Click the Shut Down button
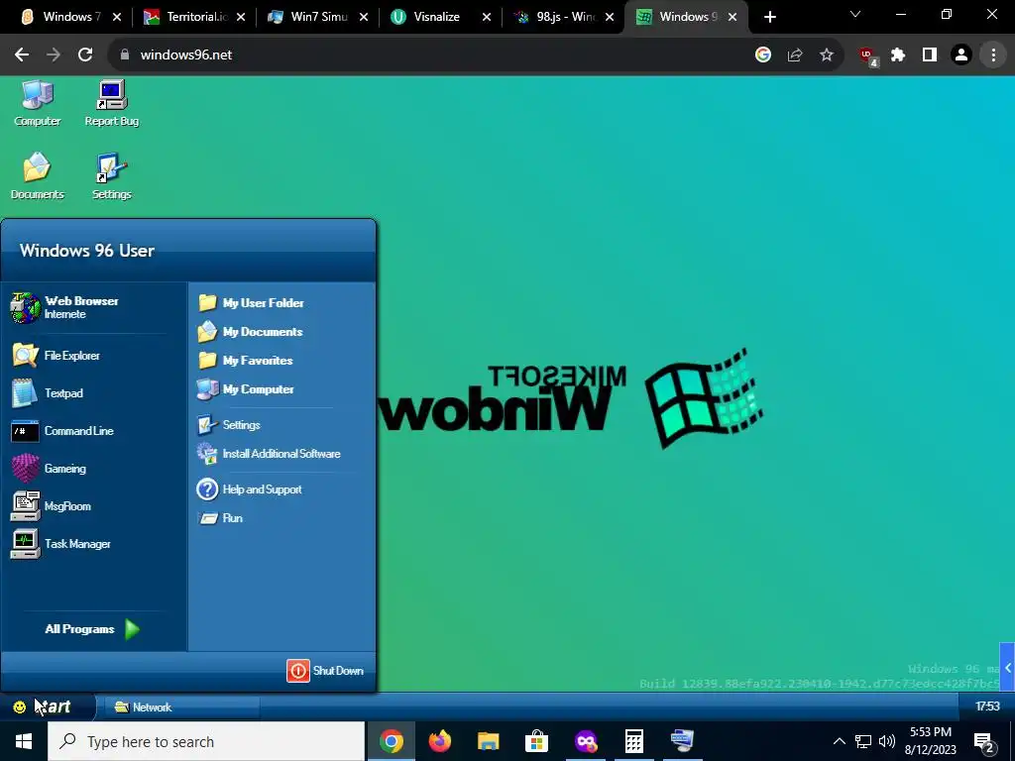The image size is (1015, 761). point(325,671)
